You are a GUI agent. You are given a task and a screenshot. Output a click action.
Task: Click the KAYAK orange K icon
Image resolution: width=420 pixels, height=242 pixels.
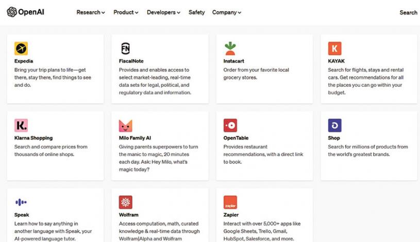pos(334,49)
